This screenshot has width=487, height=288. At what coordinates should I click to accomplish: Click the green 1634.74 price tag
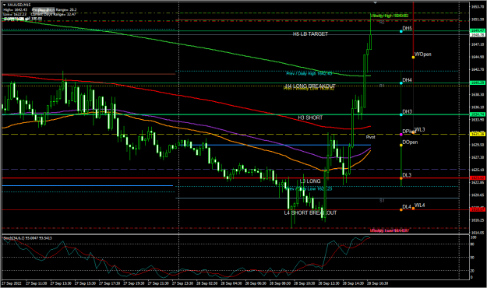477,114
